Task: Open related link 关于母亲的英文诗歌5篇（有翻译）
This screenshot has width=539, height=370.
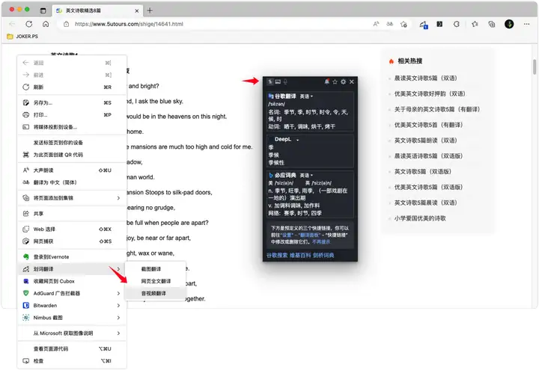Action: click(x=437, y=109)
